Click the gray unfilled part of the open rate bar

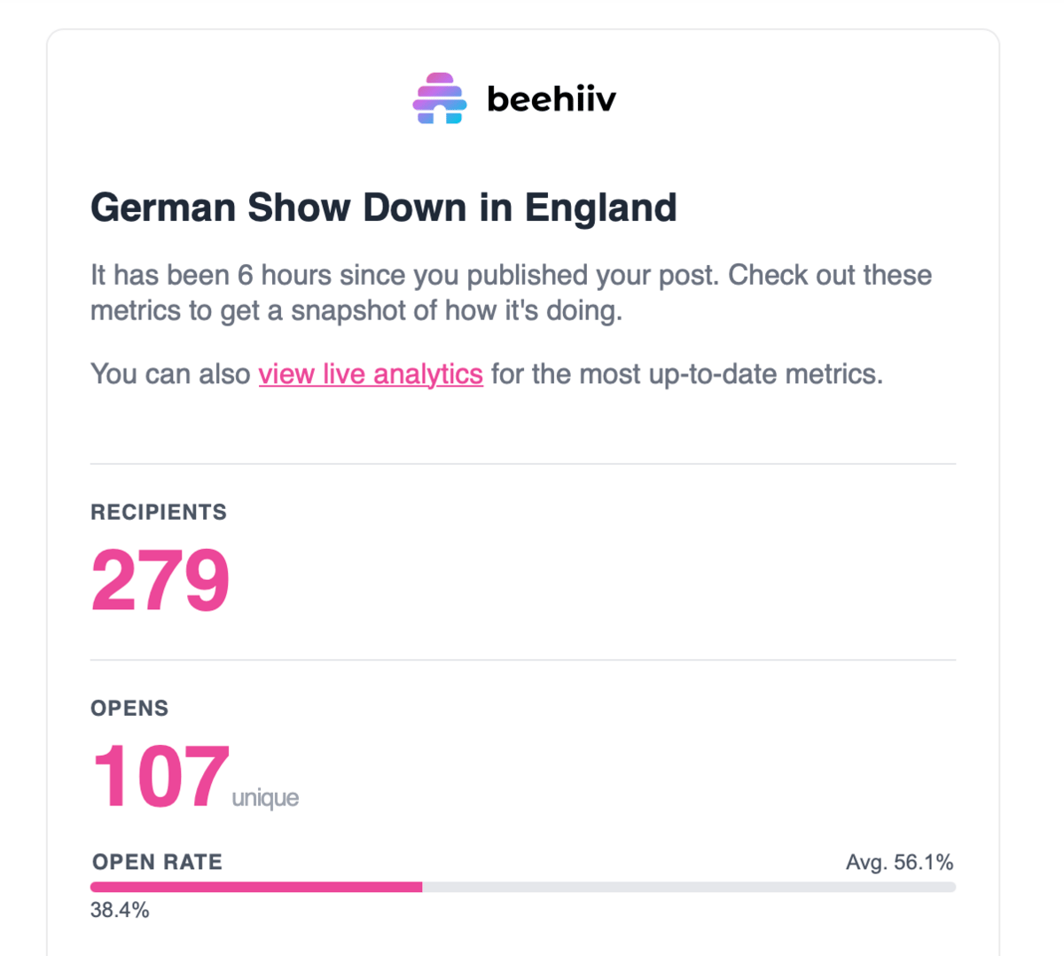[689, 887]
